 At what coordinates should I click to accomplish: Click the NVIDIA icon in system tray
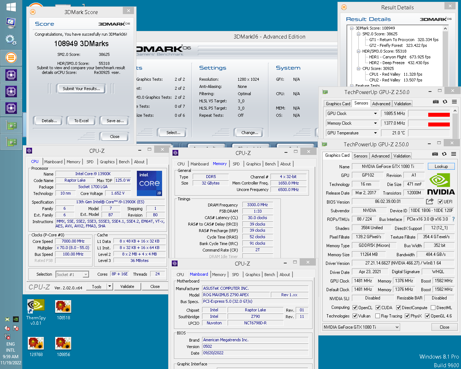pyautogui.click(x=16, y=319)
